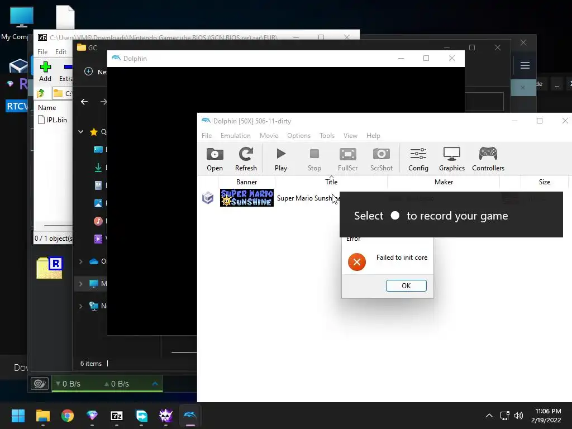Open Dolphin Movie menu
Viewport: 572px width, 429px height.
[x=269, y=135]
